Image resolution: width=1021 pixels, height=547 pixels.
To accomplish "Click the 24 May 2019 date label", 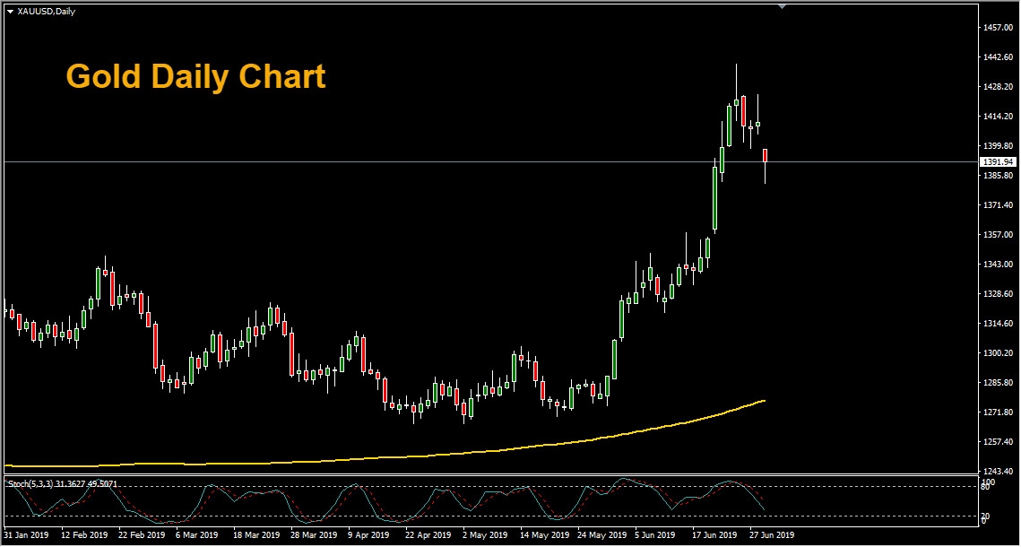I will (600, 535).
